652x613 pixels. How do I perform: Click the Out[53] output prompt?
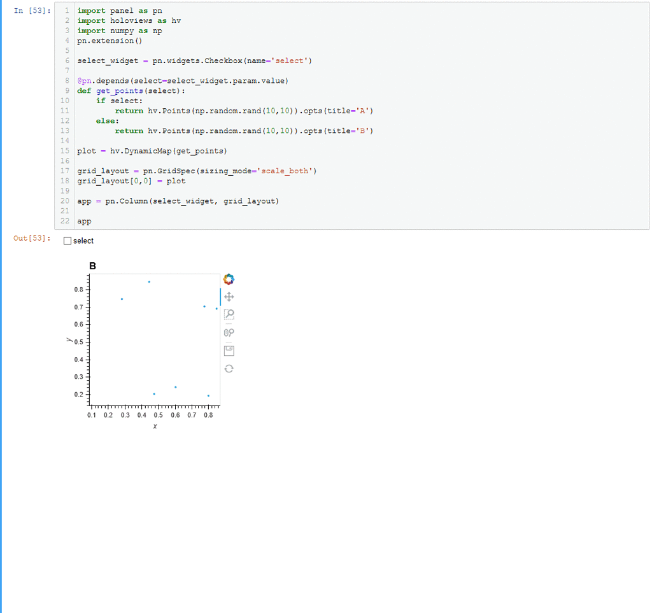31,238
